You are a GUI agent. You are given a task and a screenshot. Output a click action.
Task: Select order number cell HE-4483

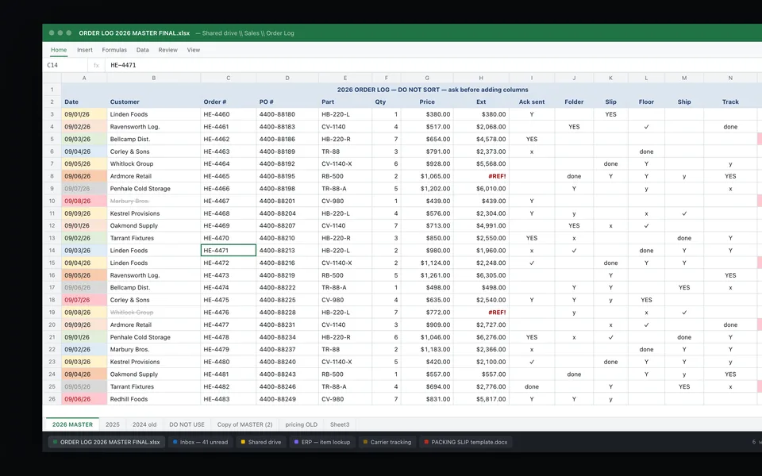pyautogui.click(x=229, y=399)
